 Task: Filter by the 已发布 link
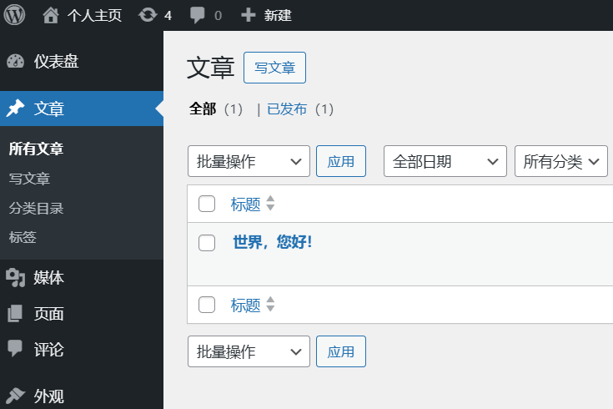click(287, 109)
